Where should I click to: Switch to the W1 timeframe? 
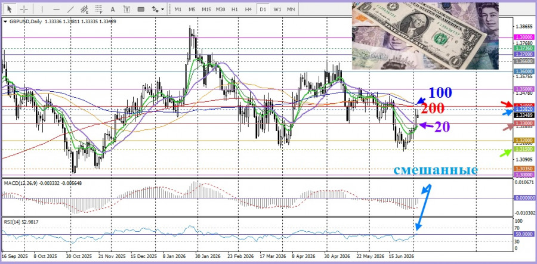277,9
